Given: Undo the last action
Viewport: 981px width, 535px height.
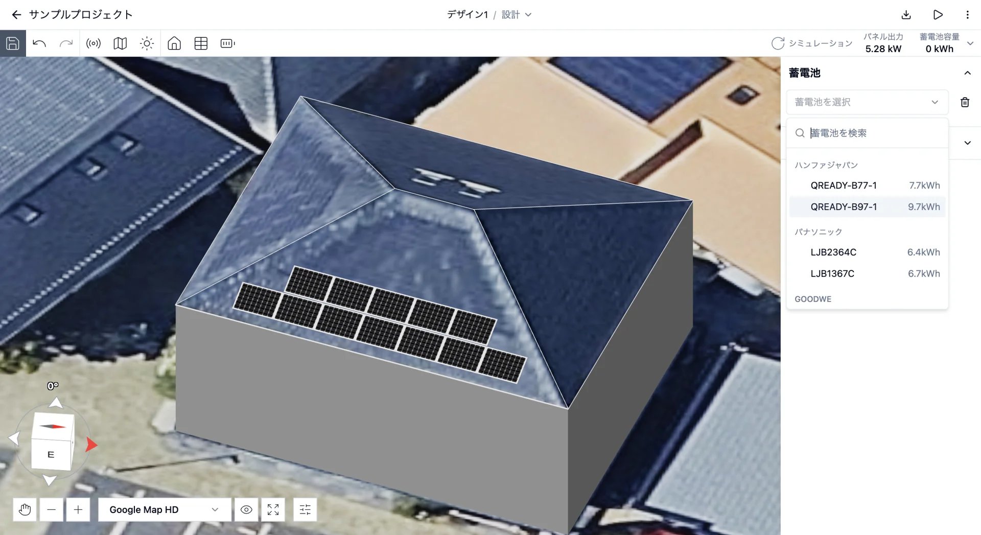Looking at the screenshot, I should tap(39, 43).
